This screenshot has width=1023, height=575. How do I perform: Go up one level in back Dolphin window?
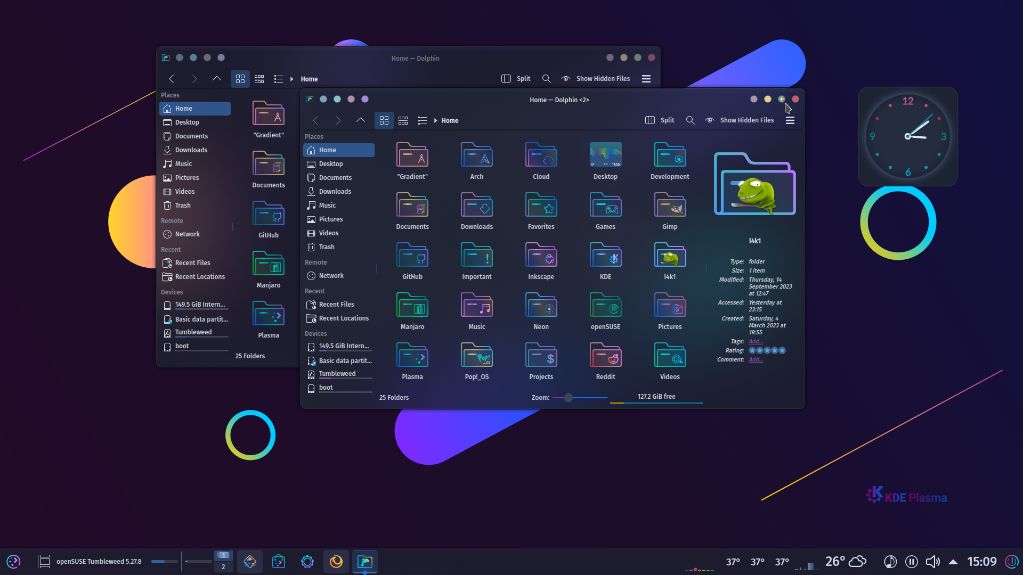click(x=217, y=79)
